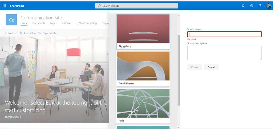The image size is (273, 129).
Task: Click the Translation icon
Action: [x=21, y=33]
